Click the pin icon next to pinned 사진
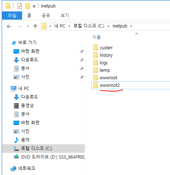 [82, 77]
